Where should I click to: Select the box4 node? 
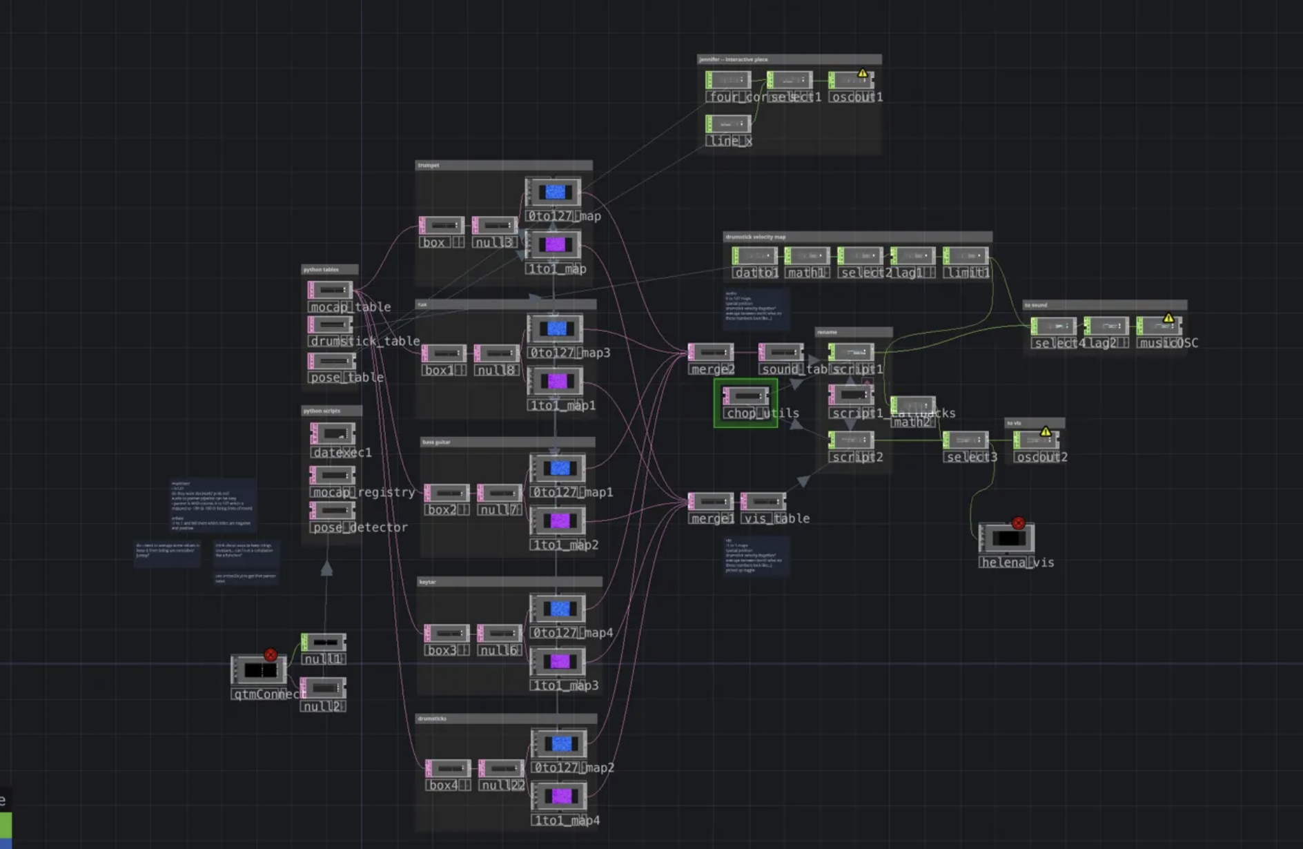coord(448,768)
